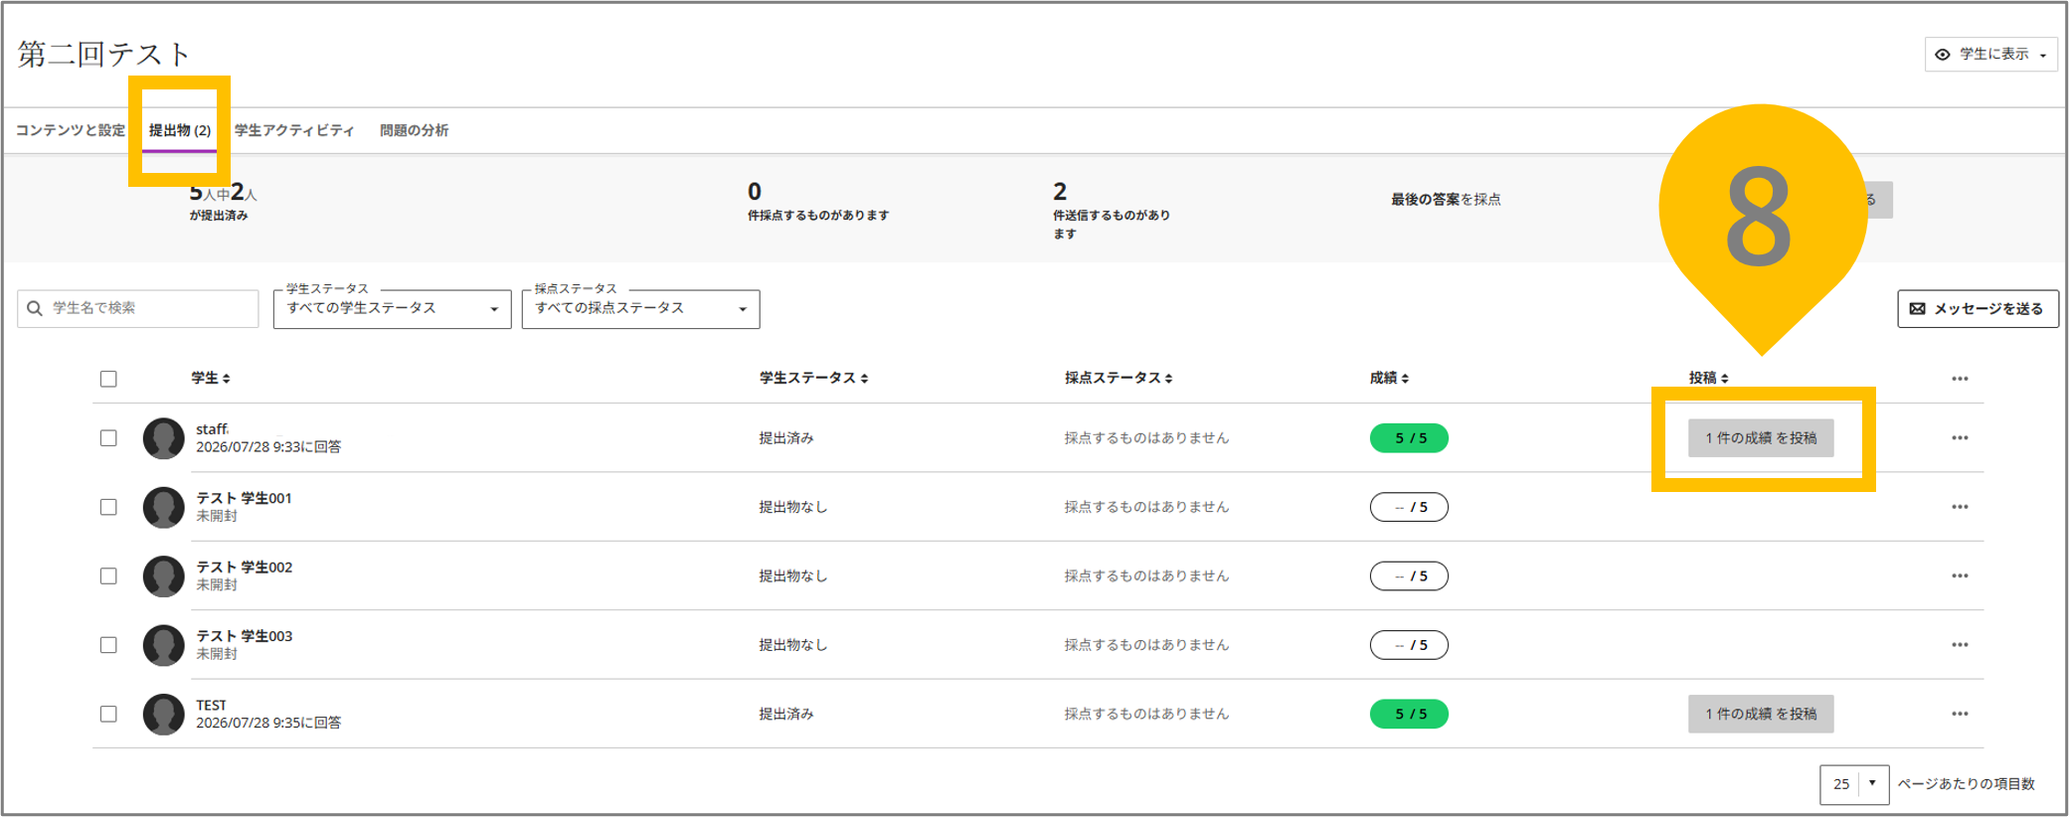
Task: Tick the select-all checkbox in the header
Action: point(108,379)
